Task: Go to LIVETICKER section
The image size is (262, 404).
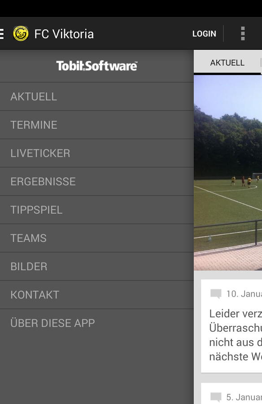Action: point(97,154)
